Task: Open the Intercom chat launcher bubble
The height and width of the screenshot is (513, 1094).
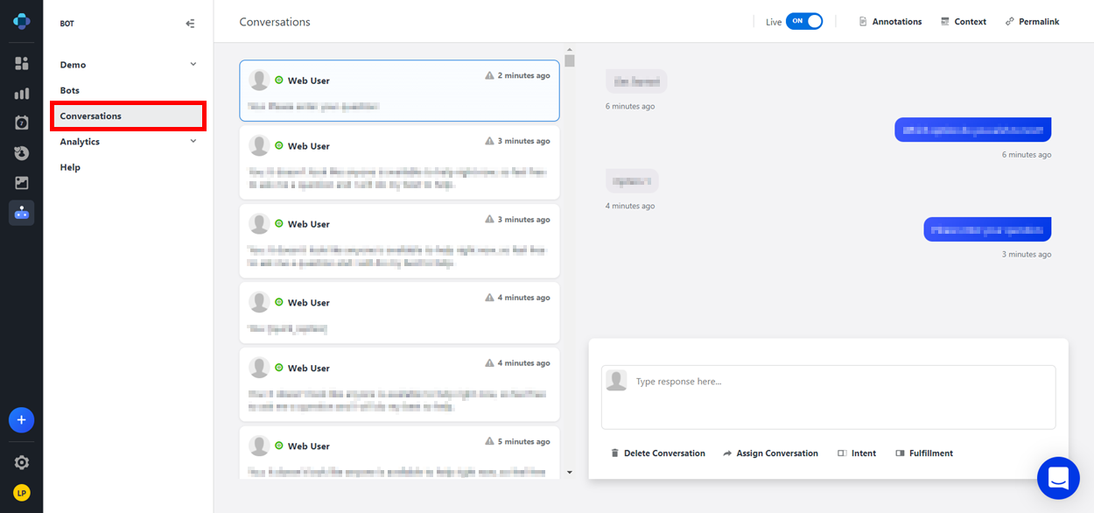Action: (1058, 478)
